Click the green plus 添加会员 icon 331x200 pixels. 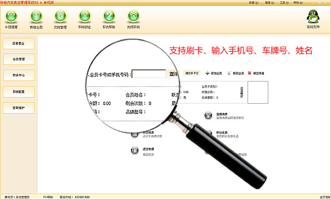click(x=207, y=73)
